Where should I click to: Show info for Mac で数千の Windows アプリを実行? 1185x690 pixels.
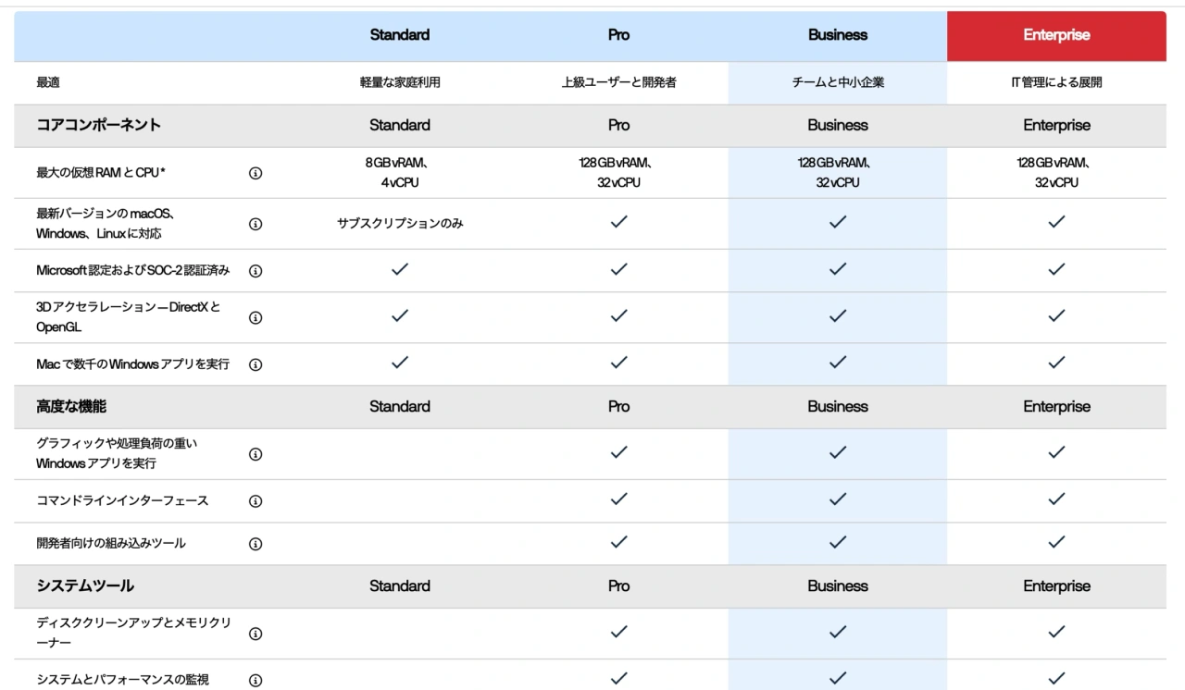256,364
